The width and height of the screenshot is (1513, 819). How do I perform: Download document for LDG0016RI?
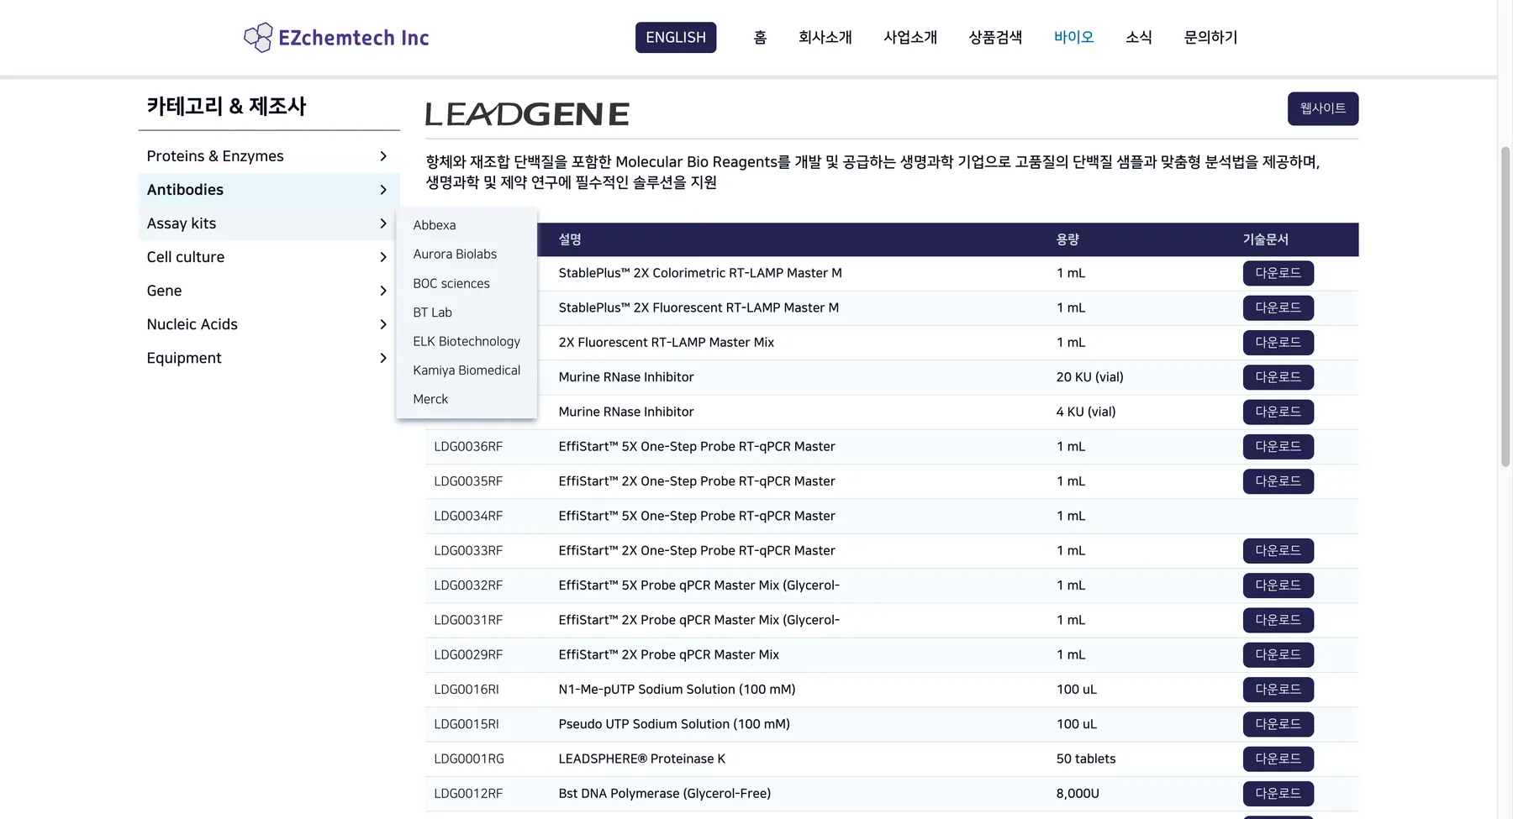click(x=1278, y=690)
